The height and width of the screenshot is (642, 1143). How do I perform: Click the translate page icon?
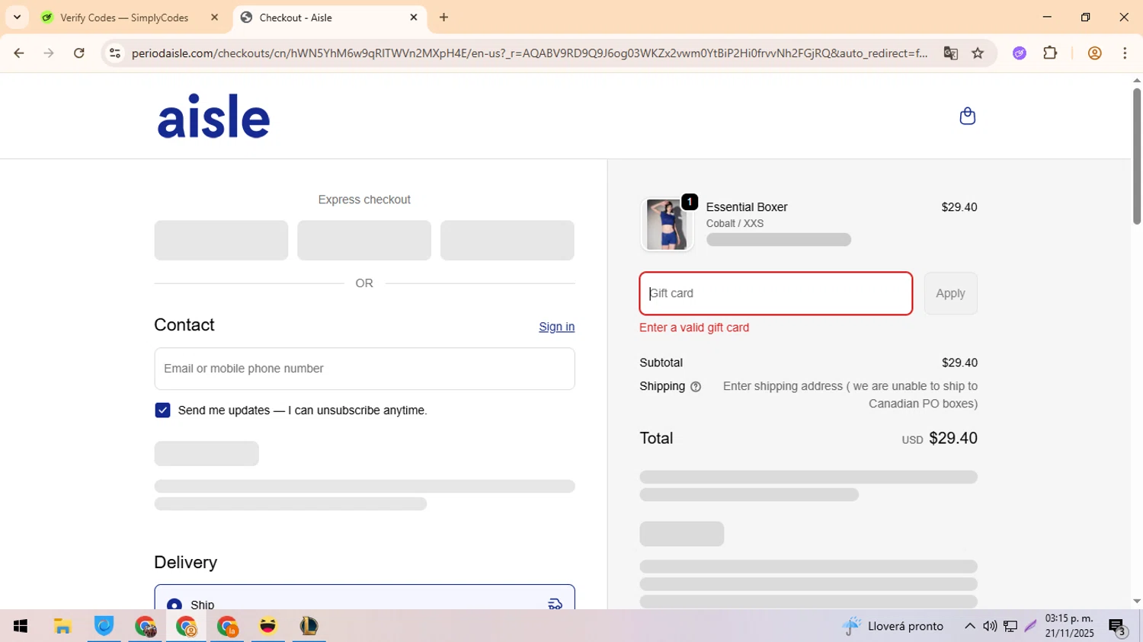(x=950, y=53)
